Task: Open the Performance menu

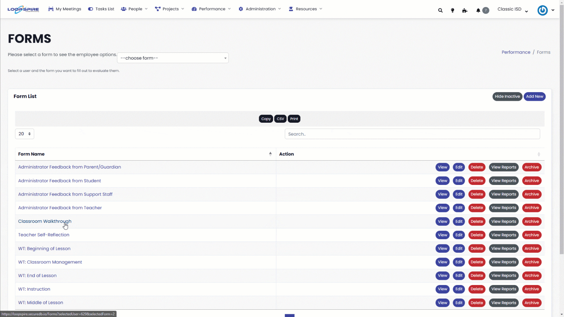Action: pos(211,9)
